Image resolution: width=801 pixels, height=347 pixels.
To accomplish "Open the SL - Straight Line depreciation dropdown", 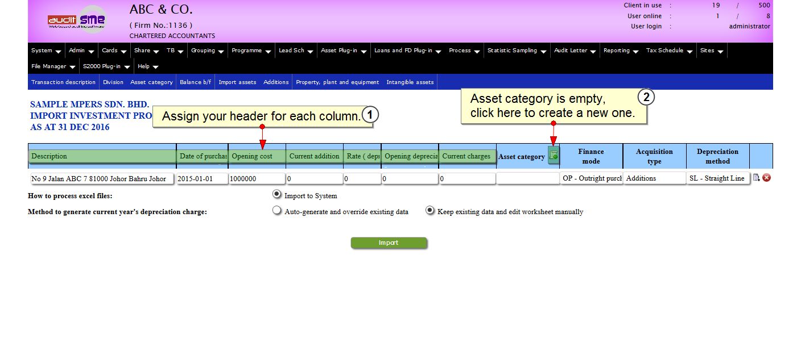I will tap(717, 178).
